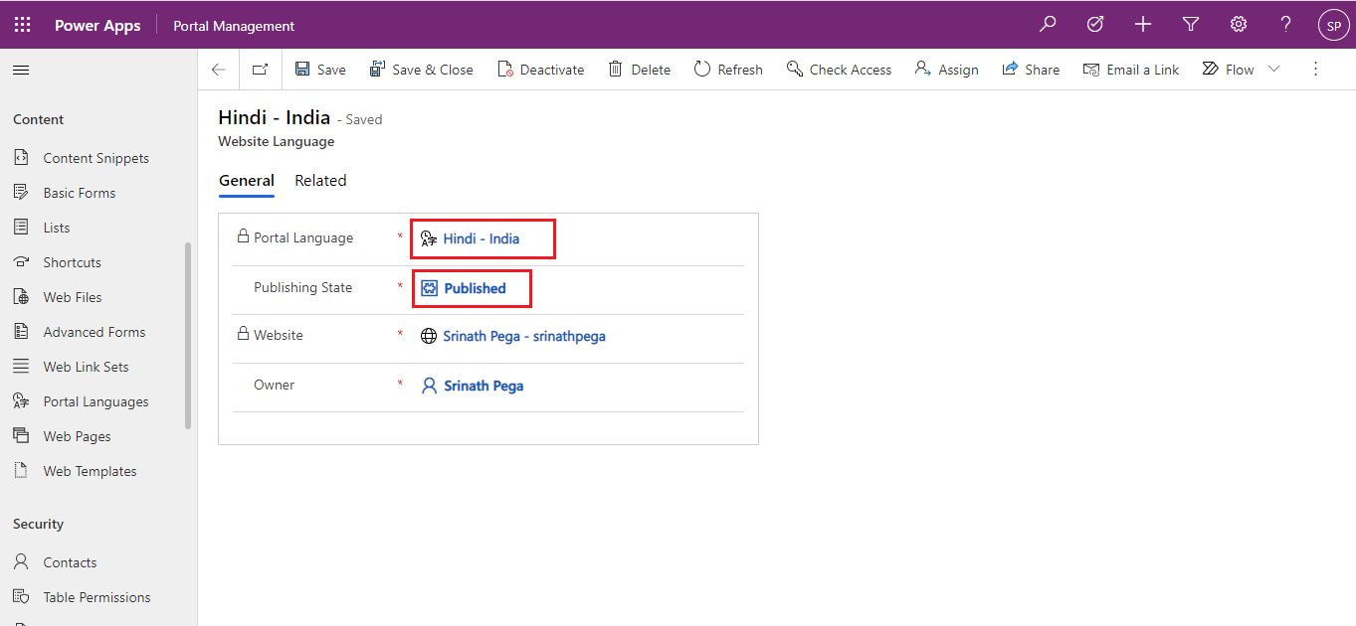Switch to the Related tab
The width and height of the screenshot is (1356, 626).
coord(320,181)
